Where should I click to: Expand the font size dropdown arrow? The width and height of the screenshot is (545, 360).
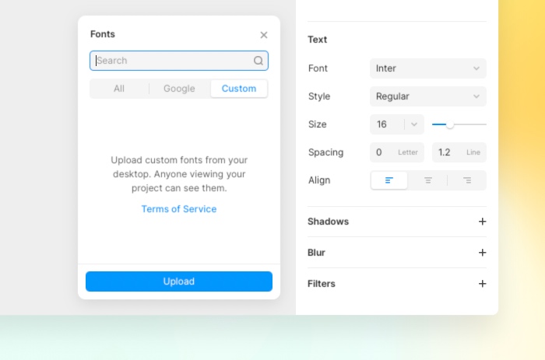click(x=414, y=124)
